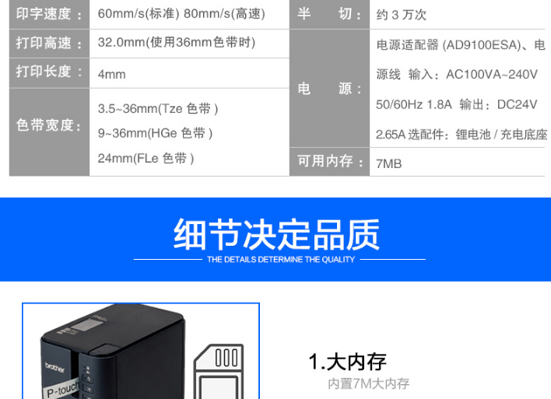Select the 32.0mm print height value
The height and width of the screenshot is (399, 551).
tap(177, 43)
